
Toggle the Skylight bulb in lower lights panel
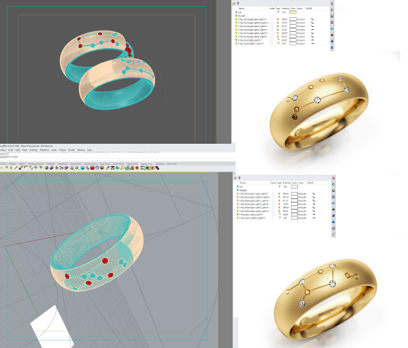[x=238, y=190]
